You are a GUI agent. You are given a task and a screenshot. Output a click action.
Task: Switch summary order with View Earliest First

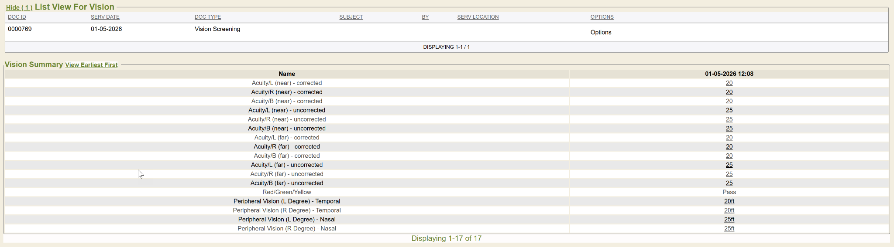(x=91, y=65)
